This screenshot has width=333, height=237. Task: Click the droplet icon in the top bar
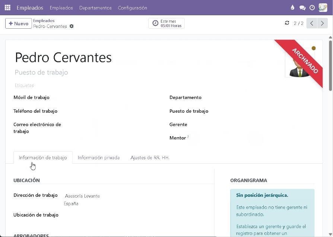292,8
